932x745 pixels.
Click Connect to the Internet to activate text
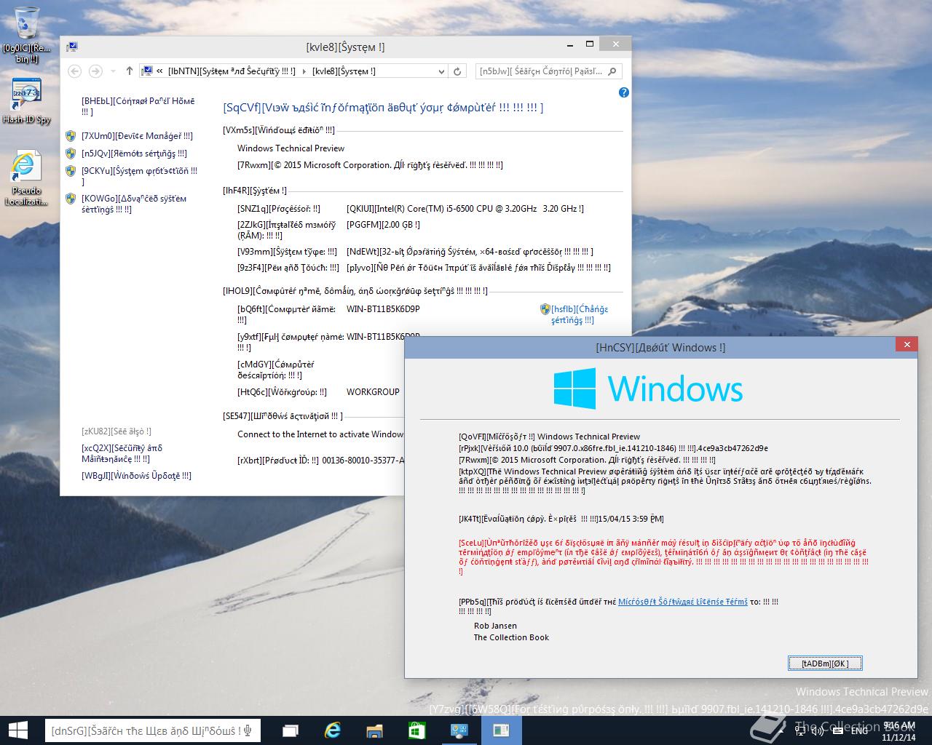(x=320, y=434)
